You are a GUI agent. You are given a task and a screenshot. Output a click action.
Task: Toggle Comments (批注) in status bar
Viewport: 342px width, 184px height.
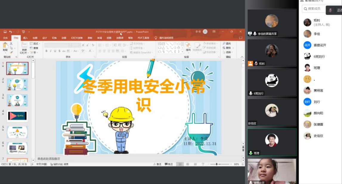[169, 164]
